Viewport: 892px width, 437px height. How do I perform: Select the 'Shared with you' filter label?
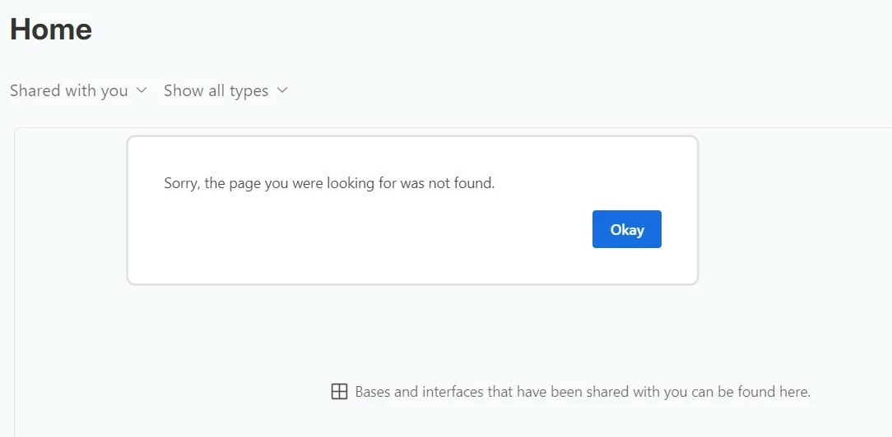coord(69,90)
